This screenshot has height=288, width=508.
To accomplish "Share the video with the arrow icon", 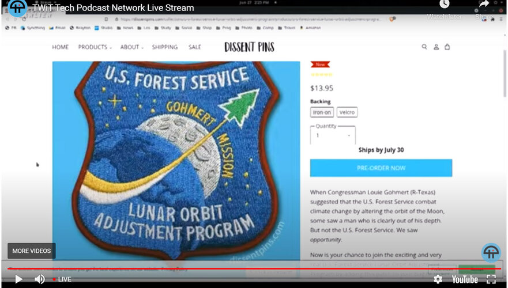I will [484, 9].
